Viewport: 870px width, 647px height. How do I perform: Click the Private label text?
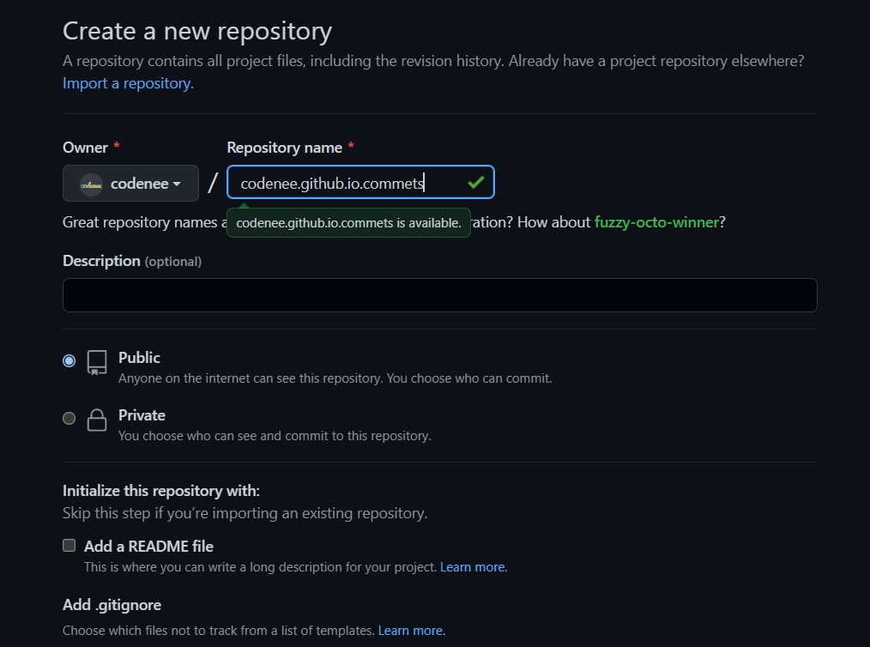coord(142,415)
